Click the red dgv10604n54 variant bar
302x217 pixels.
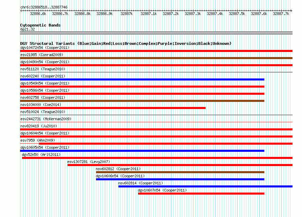click(x=156, y=137)
